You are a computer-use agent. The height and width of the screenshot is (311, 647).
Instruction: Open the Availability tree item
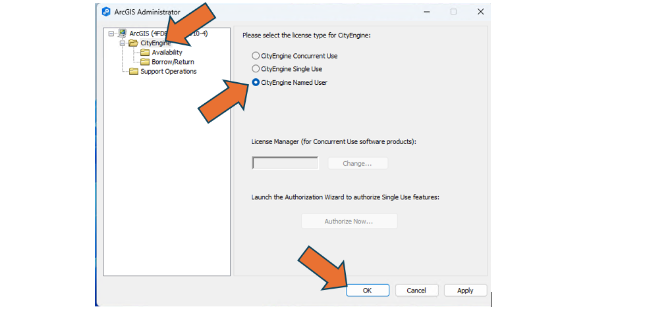click(x=167, y=53)
